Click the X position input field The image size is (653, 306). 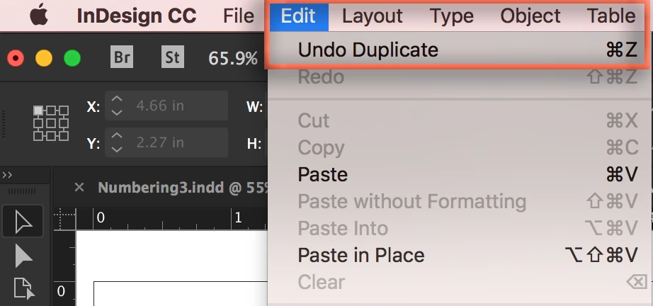[166, 106]
